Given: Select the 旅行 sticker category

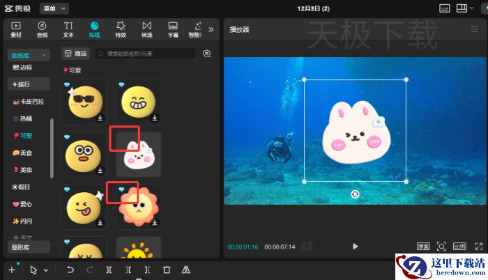Looking at the screenshot, I should [x=29, y=84].
